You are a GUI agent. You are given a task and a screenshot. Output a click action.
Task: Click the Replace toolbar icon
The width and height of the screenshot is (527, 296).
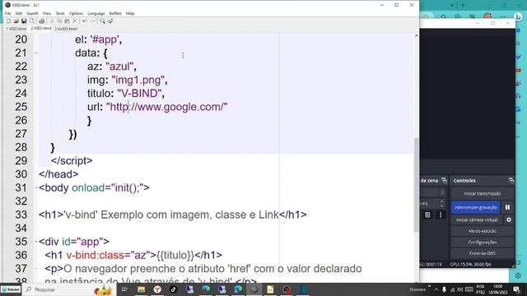pos(110,21)
